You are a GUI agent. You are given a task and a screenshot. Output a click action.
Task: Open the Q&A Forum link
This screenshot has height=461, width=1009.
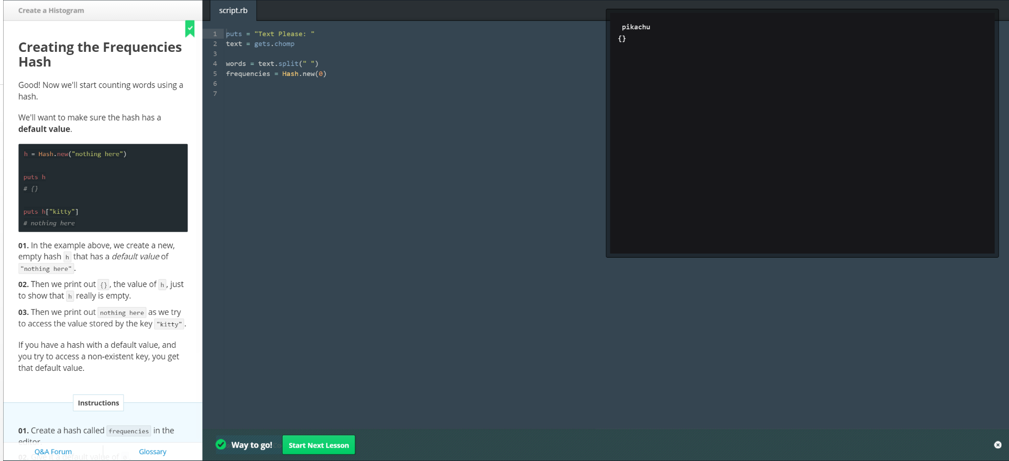pos(53,452)
